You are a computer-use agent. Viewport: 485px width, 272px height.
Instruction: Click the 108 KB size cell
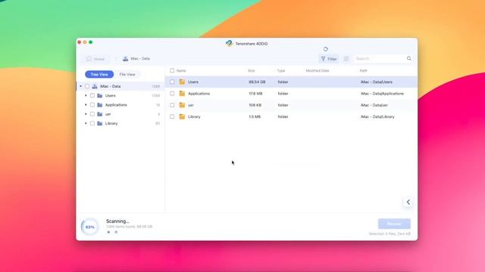pyautogui.click(x=255, y=105)
